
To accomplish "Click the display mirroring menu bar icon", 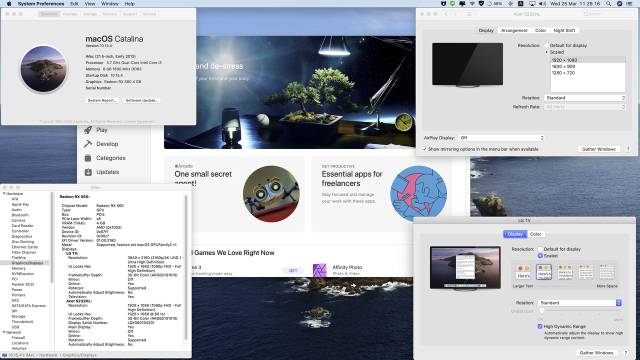I will pos(462,3).
